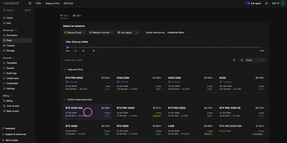Select the RTX 4090 card

click(x=88, y=130)
